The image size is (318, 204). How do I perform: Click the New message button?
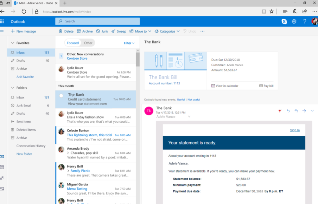[23, 31]
